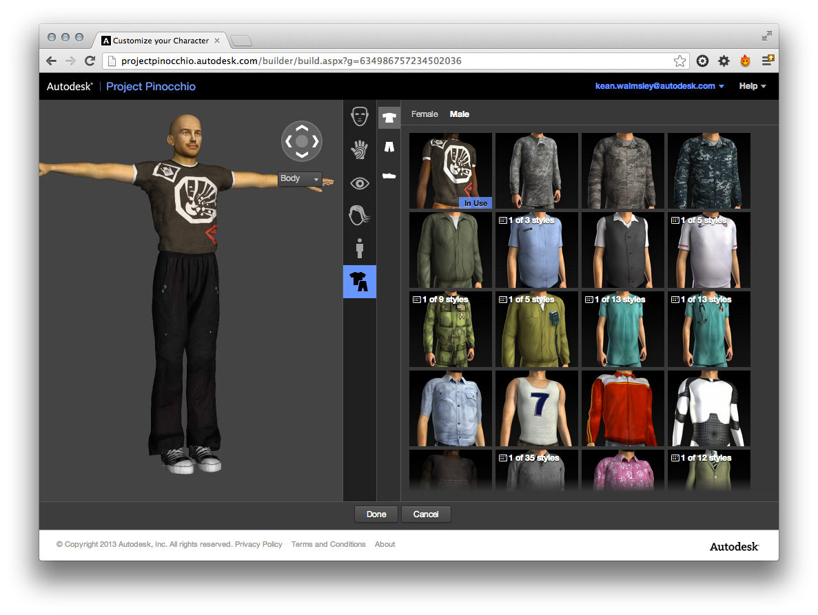
Task: Select the shirt tops subcategory icon
Action: coord(389,118)
